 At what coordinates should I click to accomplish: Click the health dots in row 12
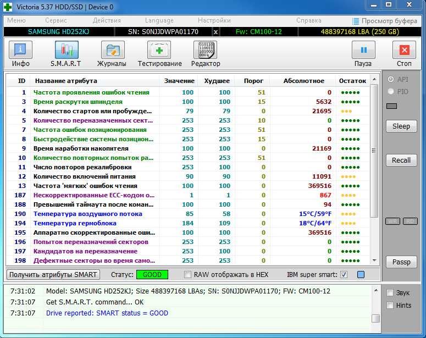[348, 176]
